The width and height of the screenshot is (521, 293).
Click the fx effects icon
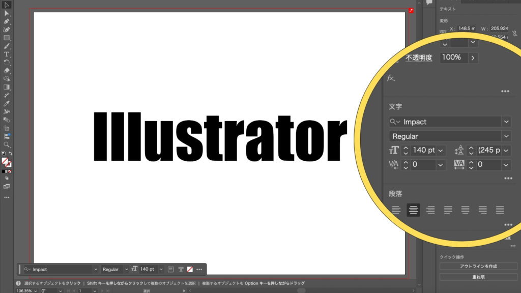(x=391, y=78)
